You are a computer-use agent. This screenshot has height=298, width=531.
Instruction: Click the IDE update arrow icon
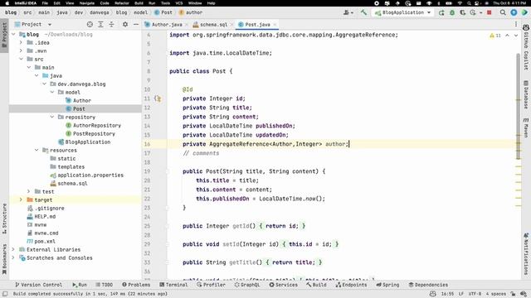[x=514, y=12]
